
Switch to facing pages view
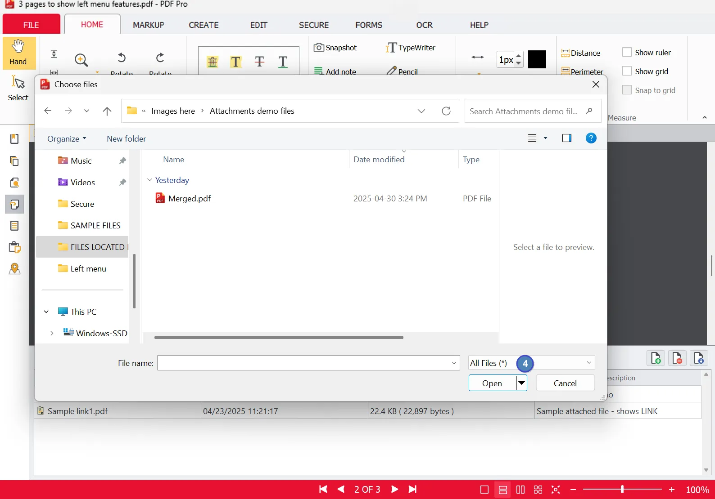pyautogui.click(x=520, y=490)
